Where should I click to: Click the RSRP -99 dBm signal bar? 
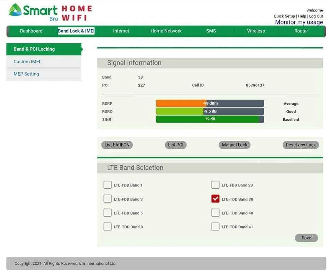point(210,103)
